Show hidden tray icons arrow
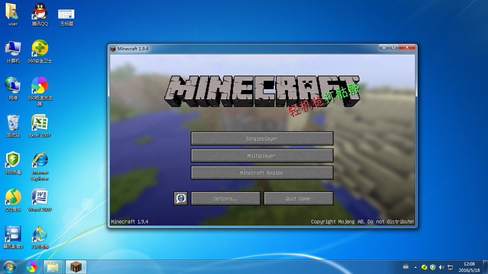This screenshot has height=274, width=488. tap(416, 267)
